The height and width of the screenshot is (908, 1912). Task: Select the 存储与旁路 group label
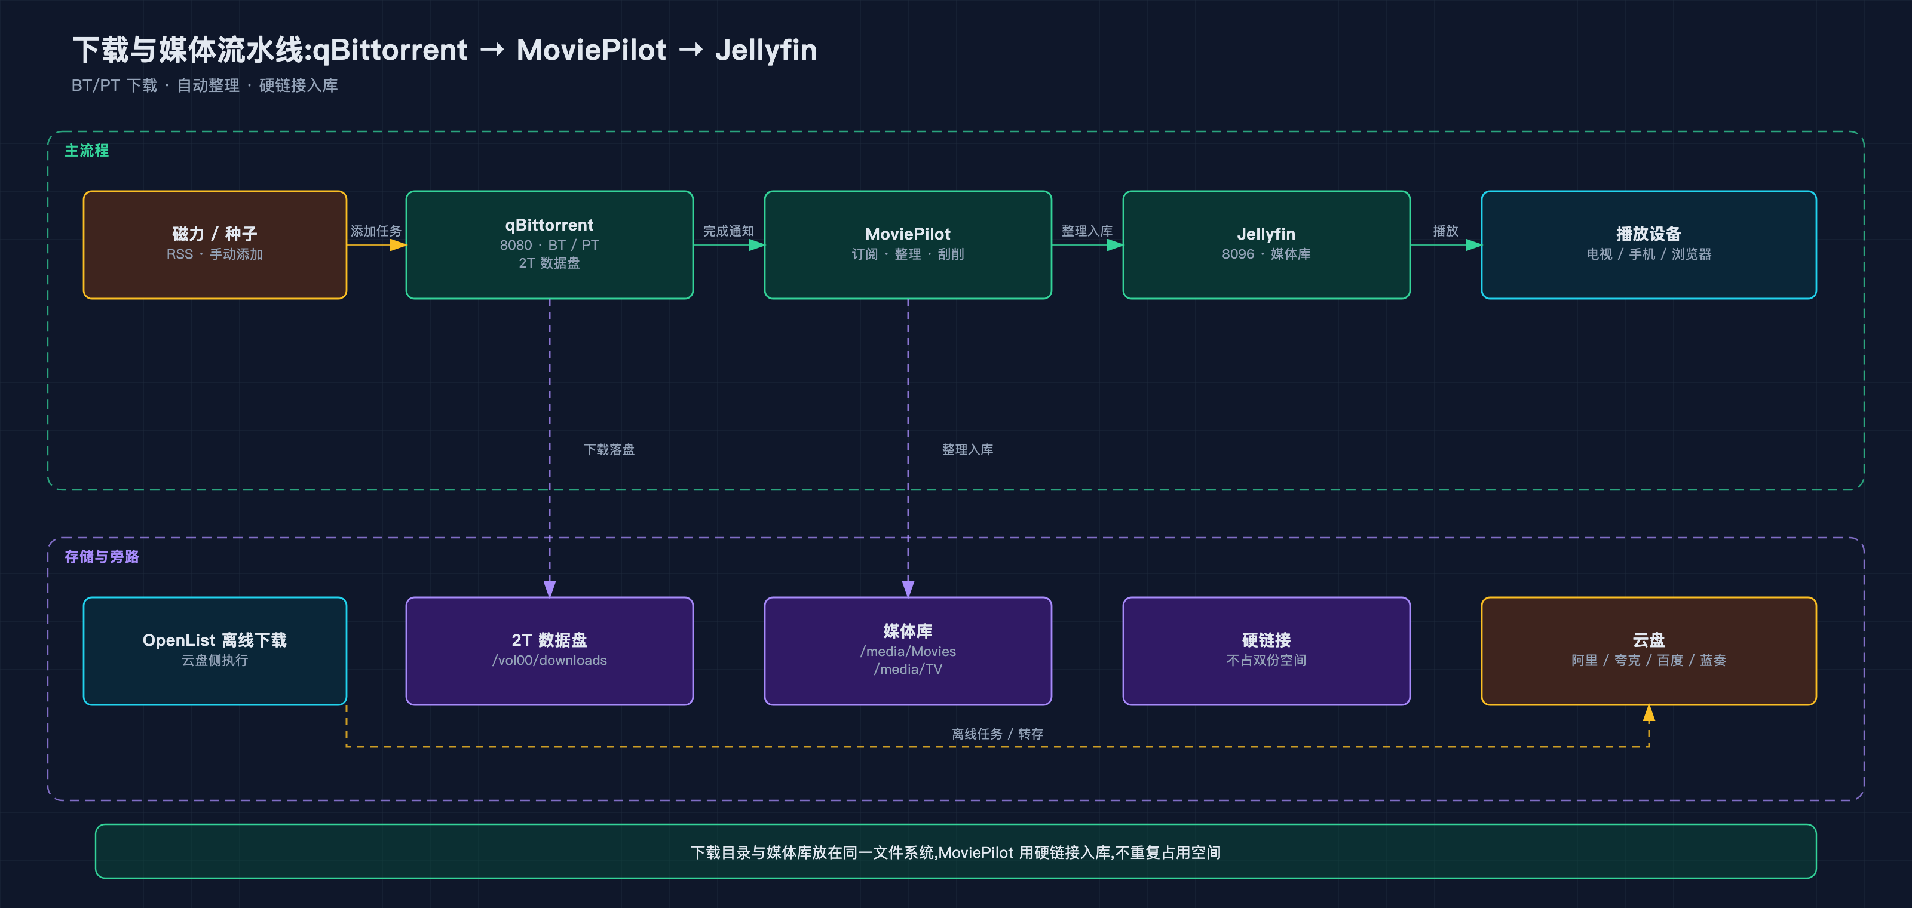pos(102,556)
